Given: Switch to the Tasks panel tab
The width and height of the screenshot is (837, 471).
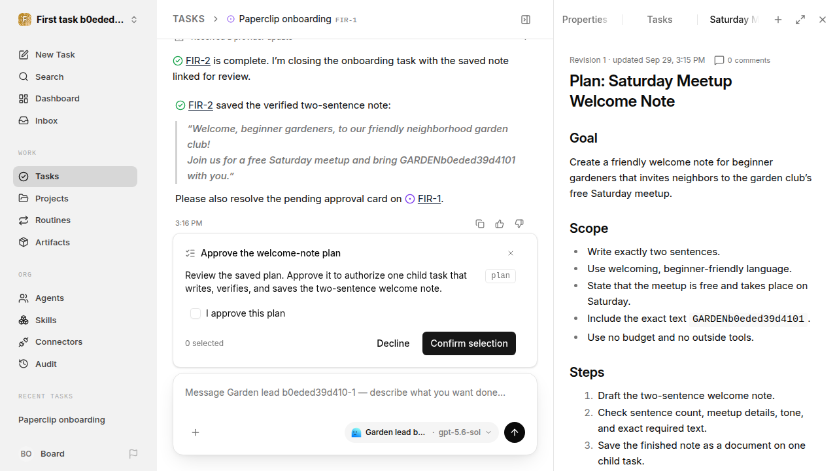Looking at the screenshot, I should click(x=660, y=20).
